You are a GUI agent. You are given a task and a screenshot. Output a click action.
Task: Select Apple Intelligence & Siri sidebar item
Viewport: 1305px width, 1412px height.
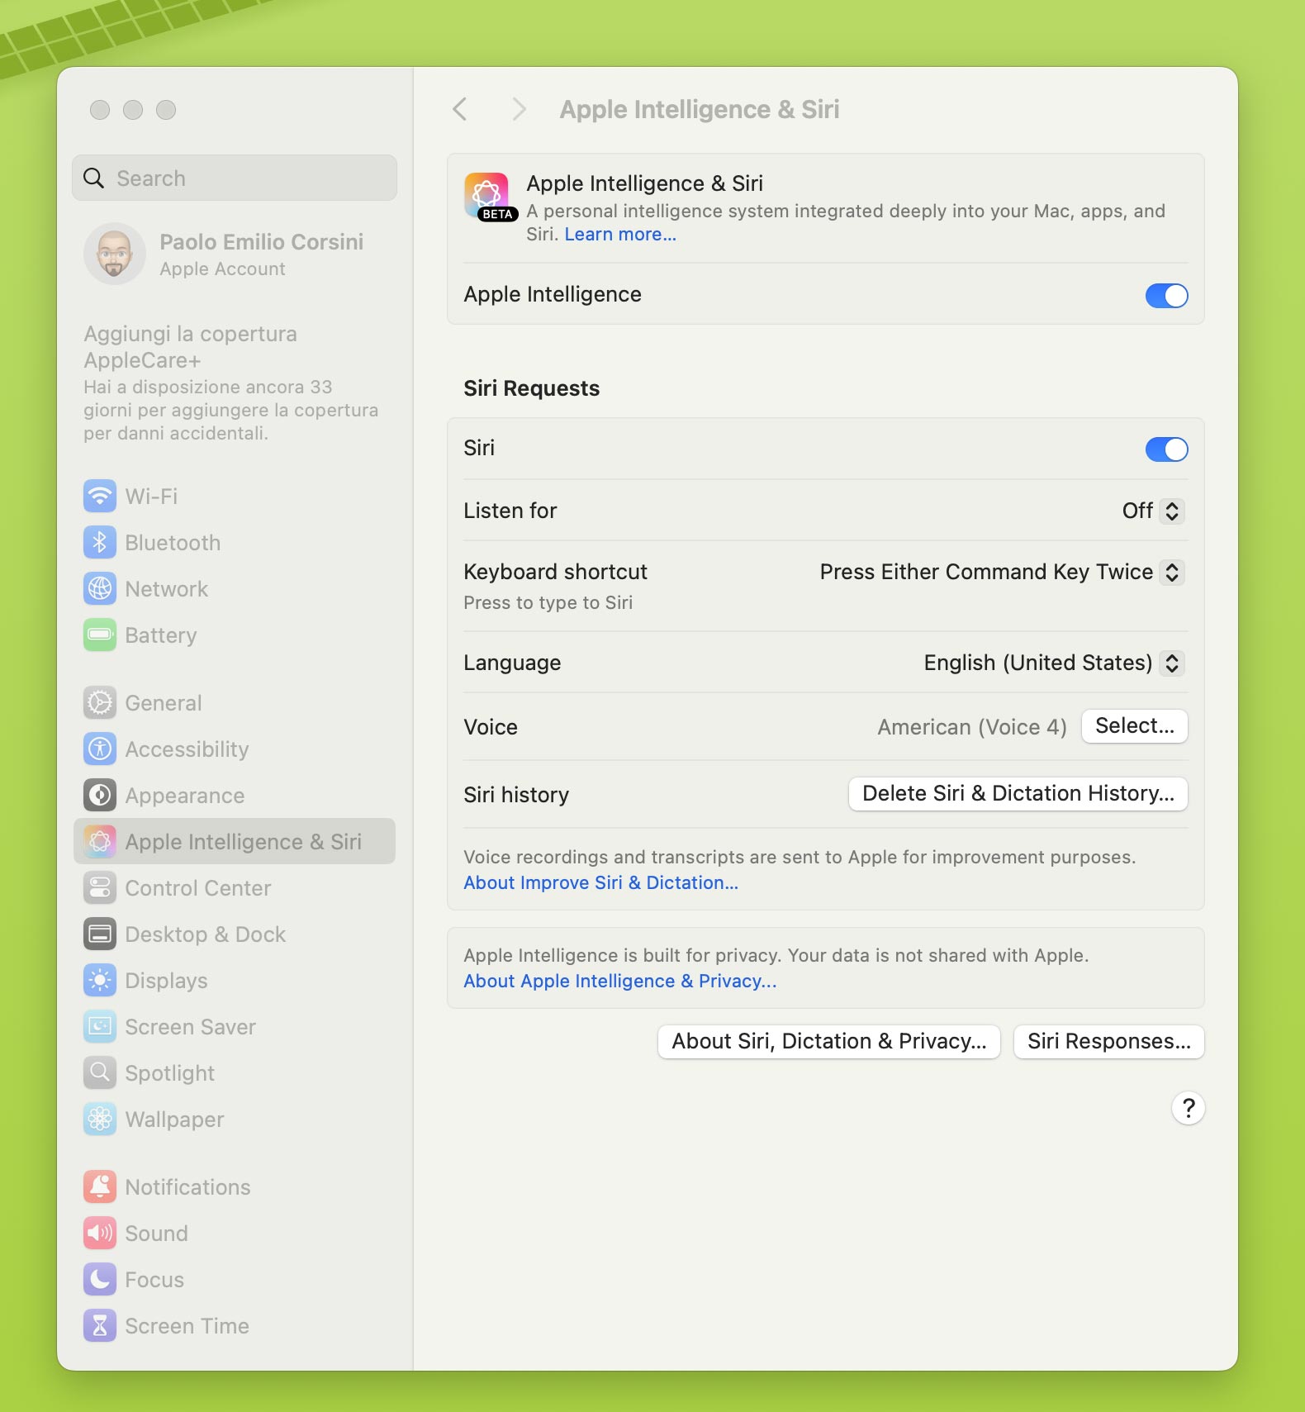(235, 841)
